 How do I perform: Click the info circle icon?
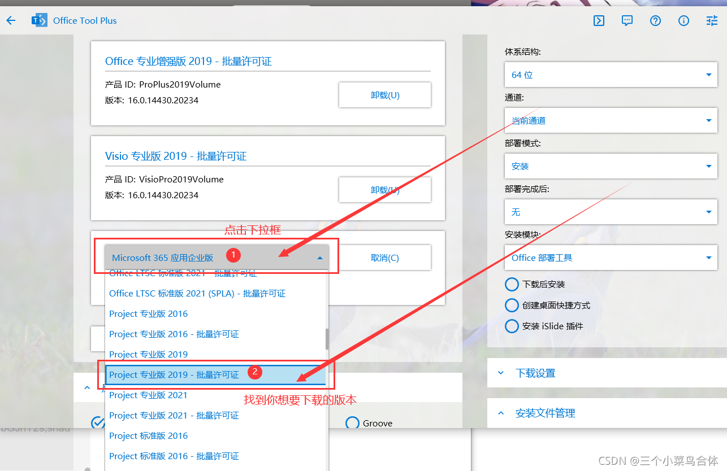(x=683, y=20)
